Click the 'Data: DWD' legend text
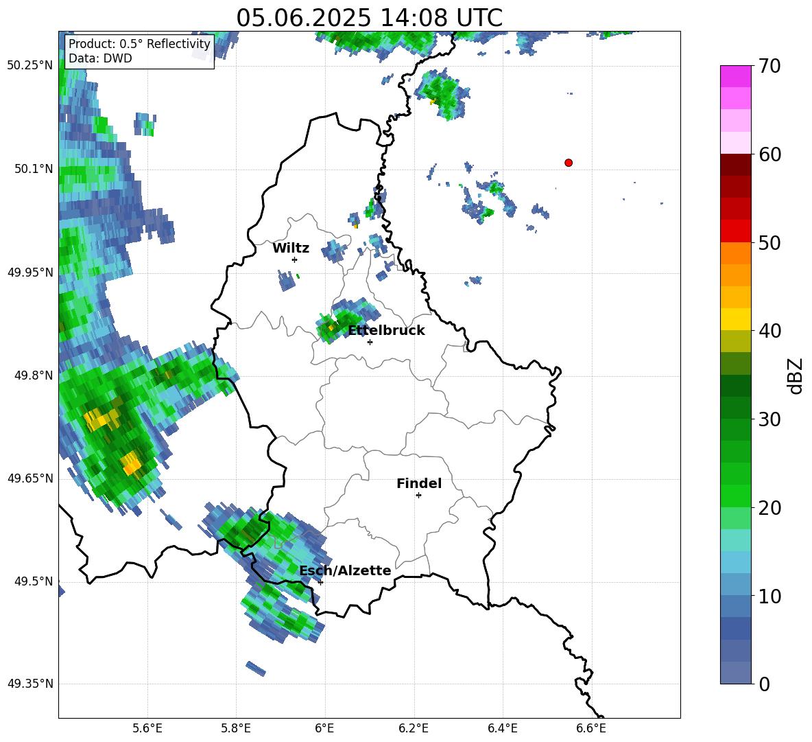This screenshot has height=742, width=812. [x=100, y=58]
